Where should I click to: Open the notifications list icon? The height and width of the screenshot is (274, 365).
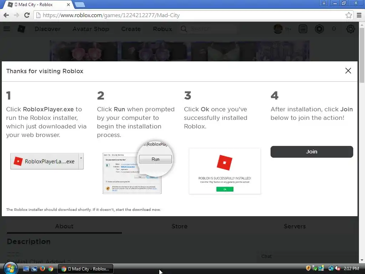pos(303,29)
